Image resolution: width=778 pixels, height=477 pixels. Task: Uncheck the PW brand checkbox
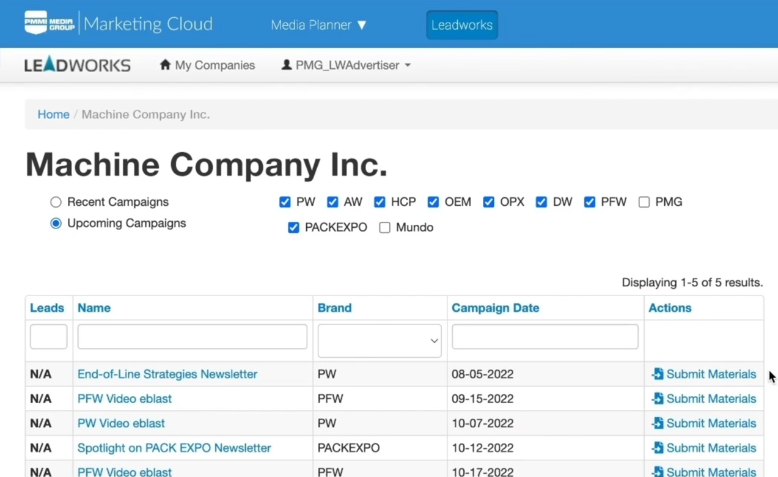pos(285,202)
